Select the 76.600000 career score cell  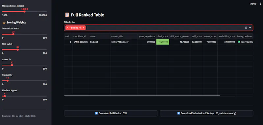[210, 42]
